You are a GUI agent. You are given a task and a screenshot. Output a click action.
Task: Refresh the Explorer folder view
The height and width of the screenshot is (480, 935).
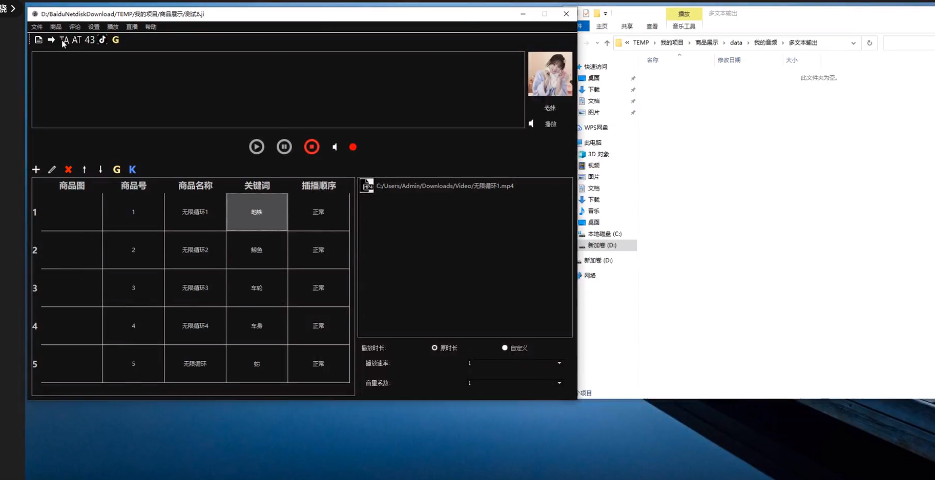870,43
